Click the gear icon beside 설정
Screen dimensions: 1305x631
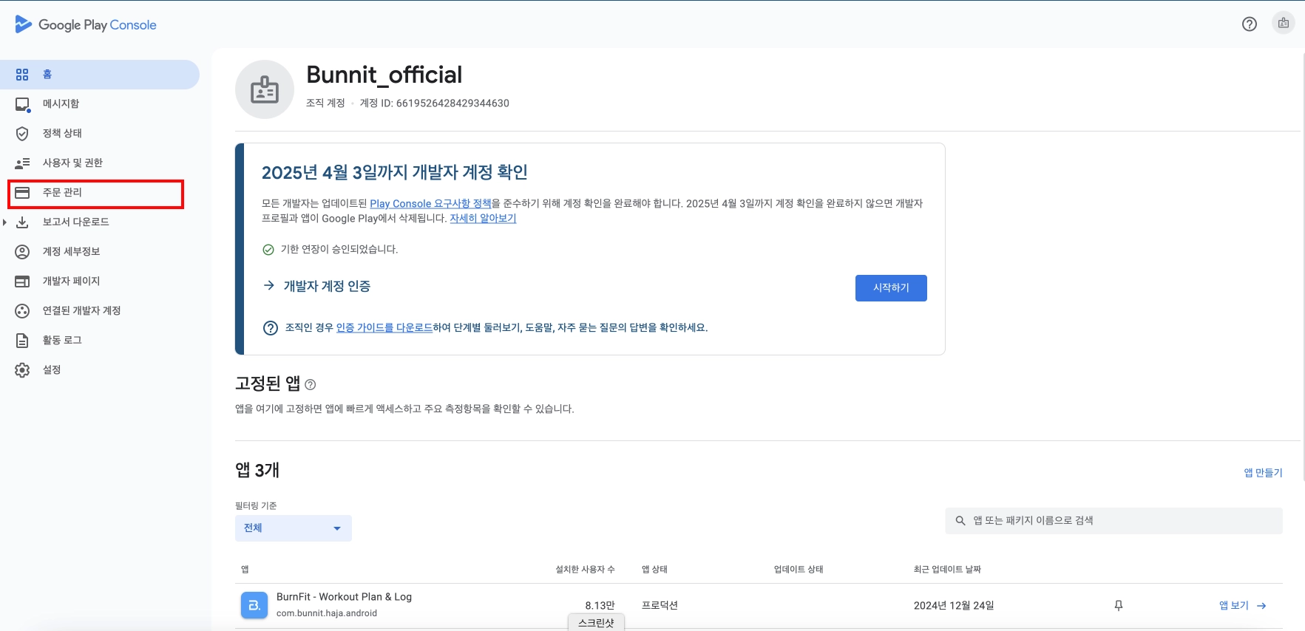point(22,370)
